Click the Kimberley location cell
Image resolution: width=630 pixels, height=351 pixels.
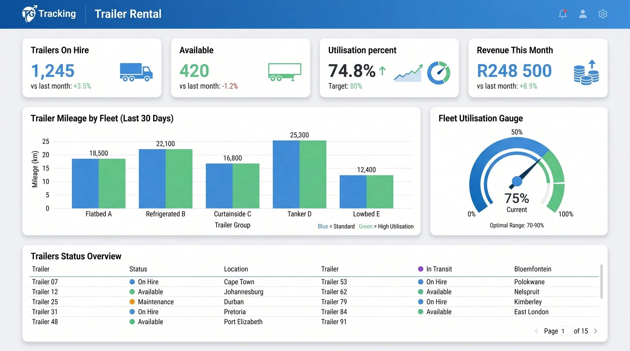pyautogui.click(x=528, y=302)
